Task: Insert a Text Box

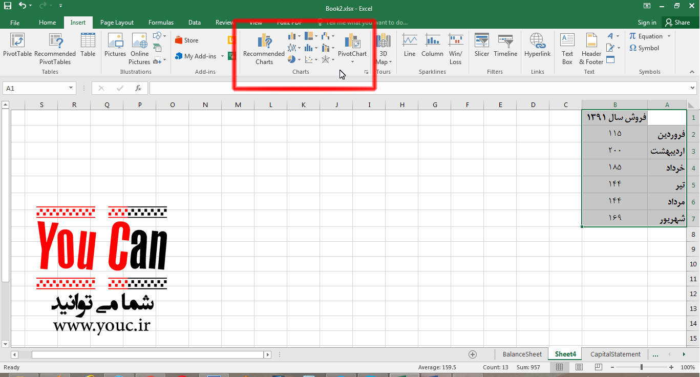Action: pyautogui.click(x=567, y=49)
